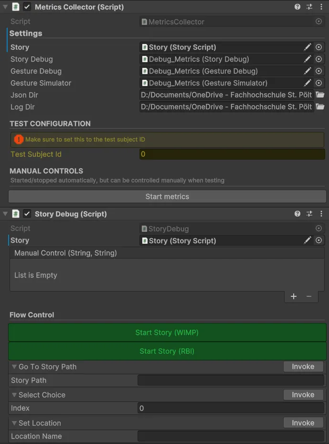The height and width of the screenshot is (444, 329).
Task: Open presets for Story Debug component
Action: pyautogui.click(x=309, y=214)
